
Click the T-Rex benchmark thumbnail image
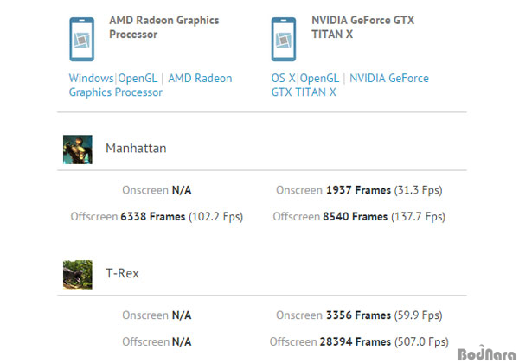coord(78,274)
